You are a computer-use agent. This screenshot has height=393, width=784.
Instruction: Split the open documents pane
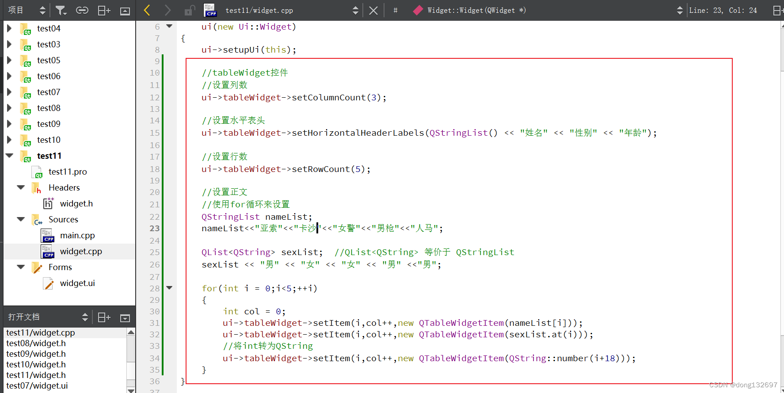point(104,317)
